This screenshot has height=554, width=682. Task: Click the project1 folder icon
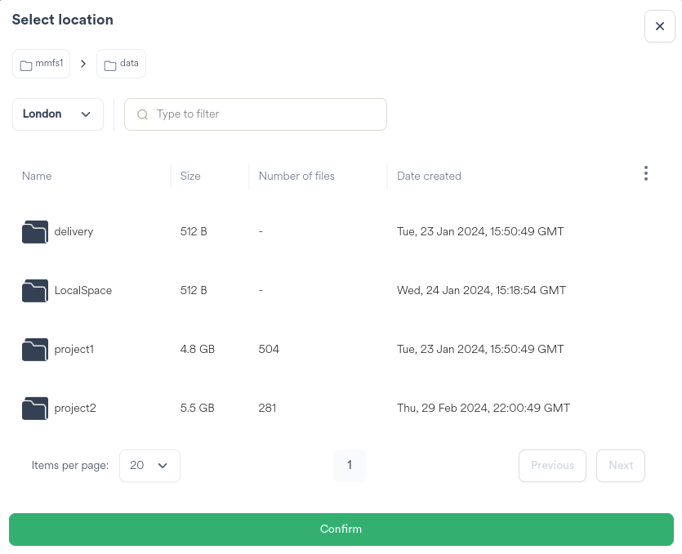(34, 350)
